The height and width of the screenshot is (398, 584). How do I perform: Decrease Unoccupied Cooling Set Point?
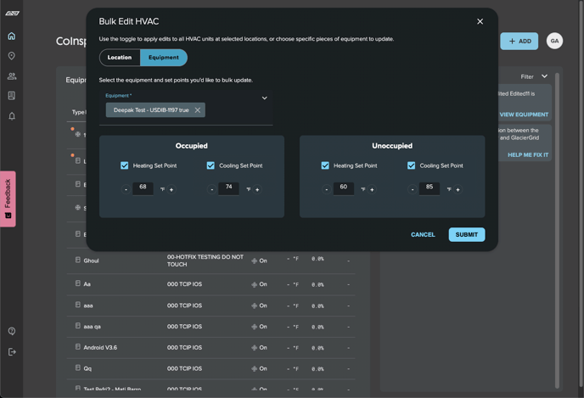pos(413,189)
